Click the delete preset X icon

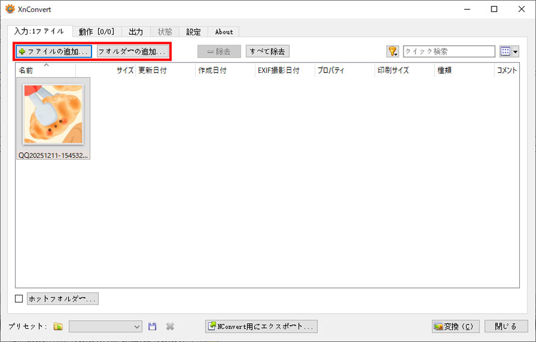[x=170, y=326]
